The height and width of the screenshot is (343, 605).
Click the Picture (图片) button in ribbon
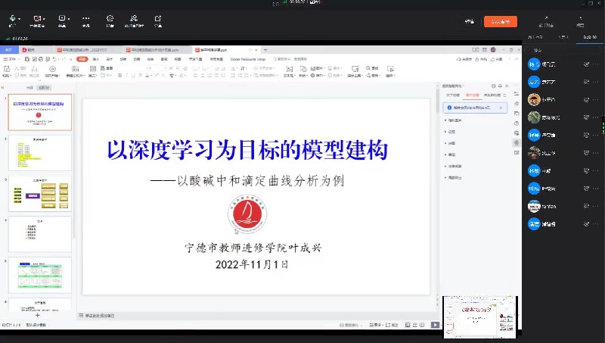tap(317, 68)
